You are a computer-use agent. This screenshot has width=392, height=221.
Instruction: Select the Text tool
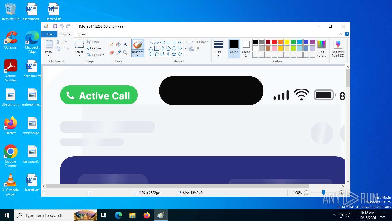coord(125,45)
